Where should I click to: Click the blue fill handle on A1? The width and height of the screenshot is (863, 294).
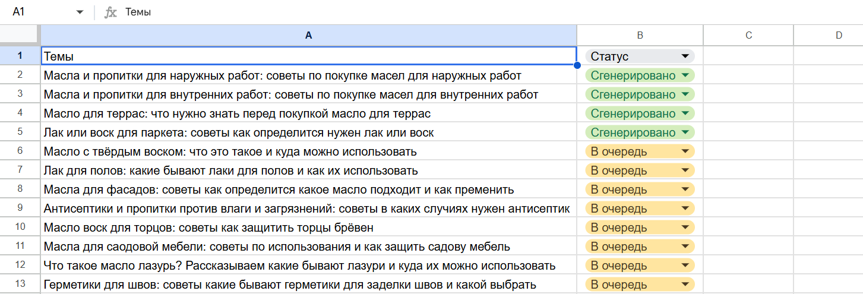577,65
